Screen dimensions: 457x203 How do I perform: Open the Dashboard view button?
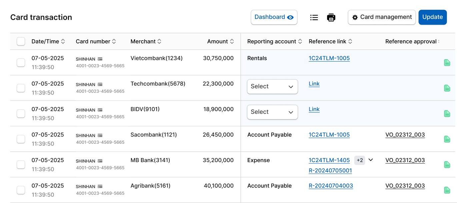tap(274, 17)
